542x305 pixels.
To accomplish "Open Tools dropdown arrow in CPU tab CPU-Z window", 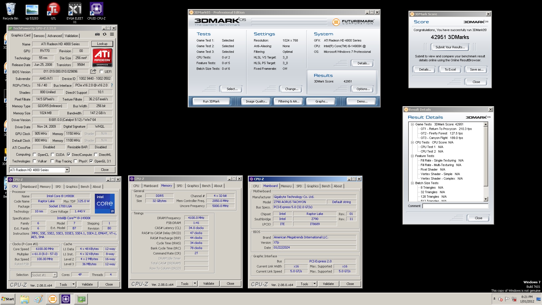I will pos(74,284).
